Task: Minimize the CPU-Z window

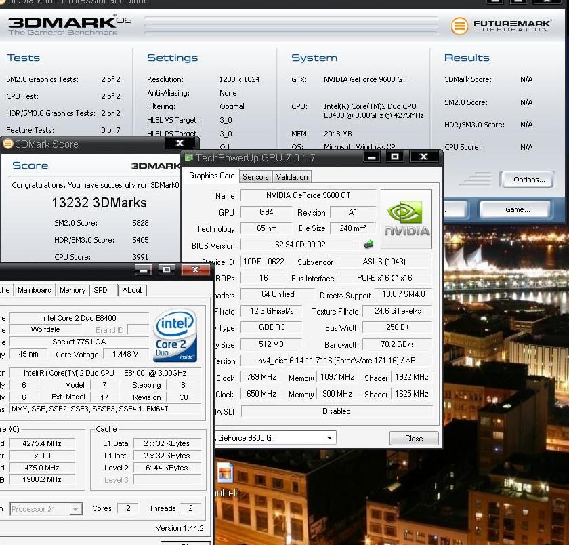Action: (x=144, y=270)
